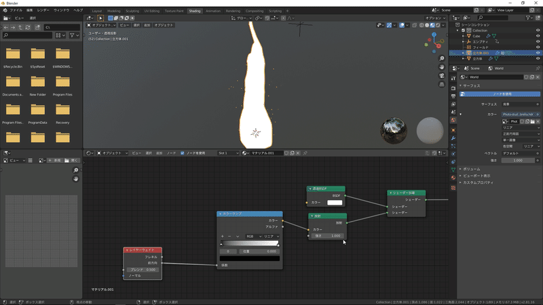Image resolution: width=543 pixels, height=305 pixels.
Task: Go to parent directory in file browser
Action: point(20,27)
